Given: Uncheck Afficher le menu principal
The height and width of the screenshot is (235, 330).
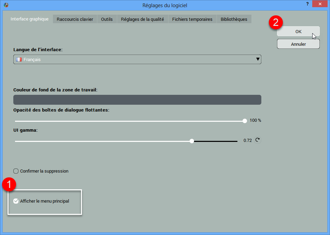Looking at the screenshot, I should pos(16,201).
